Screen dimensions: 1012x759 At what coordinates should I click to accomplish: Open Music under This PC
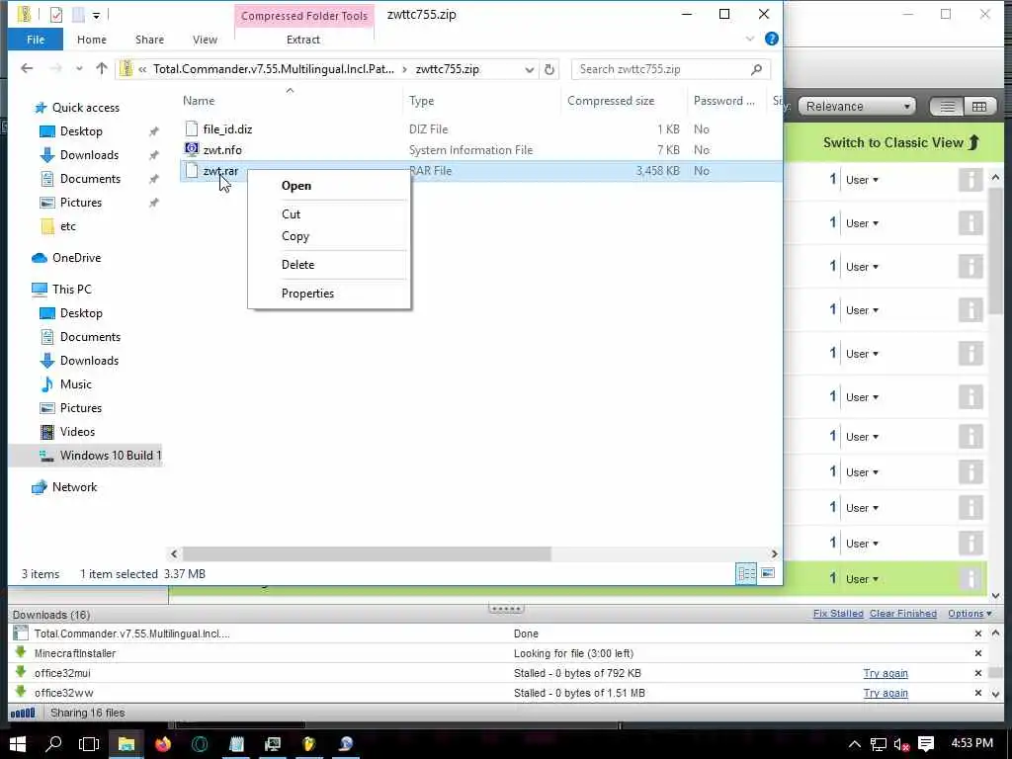[75, 384]
